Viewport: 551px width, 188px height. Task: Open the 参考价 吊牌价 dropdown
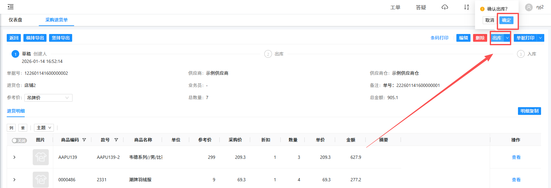(48, 98)
